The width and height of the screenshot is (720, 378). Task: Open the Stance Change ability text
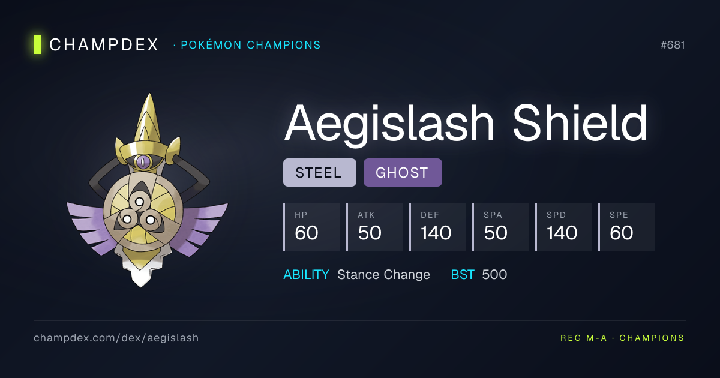pyautogui.click(x=383, y=275)
